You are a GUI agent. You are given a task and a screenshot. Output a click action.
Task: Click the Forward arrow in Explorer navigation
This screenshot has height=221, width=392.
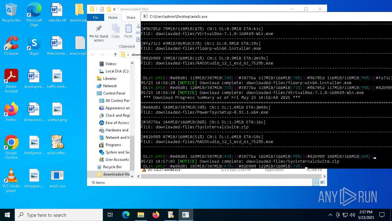pyautogui.click(x=102, y=55)
